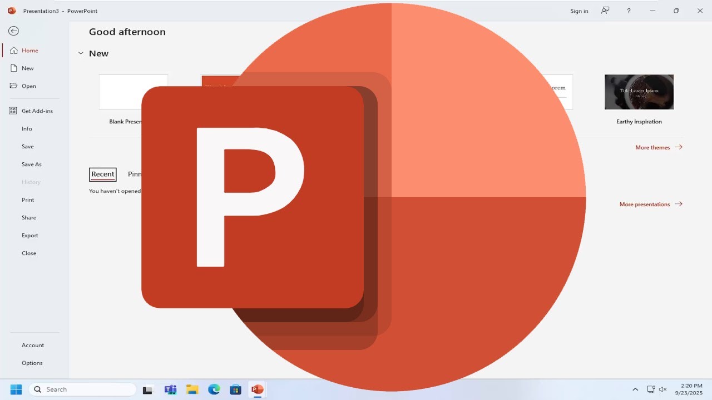Click the Get Add-ins grid icon

13,111
